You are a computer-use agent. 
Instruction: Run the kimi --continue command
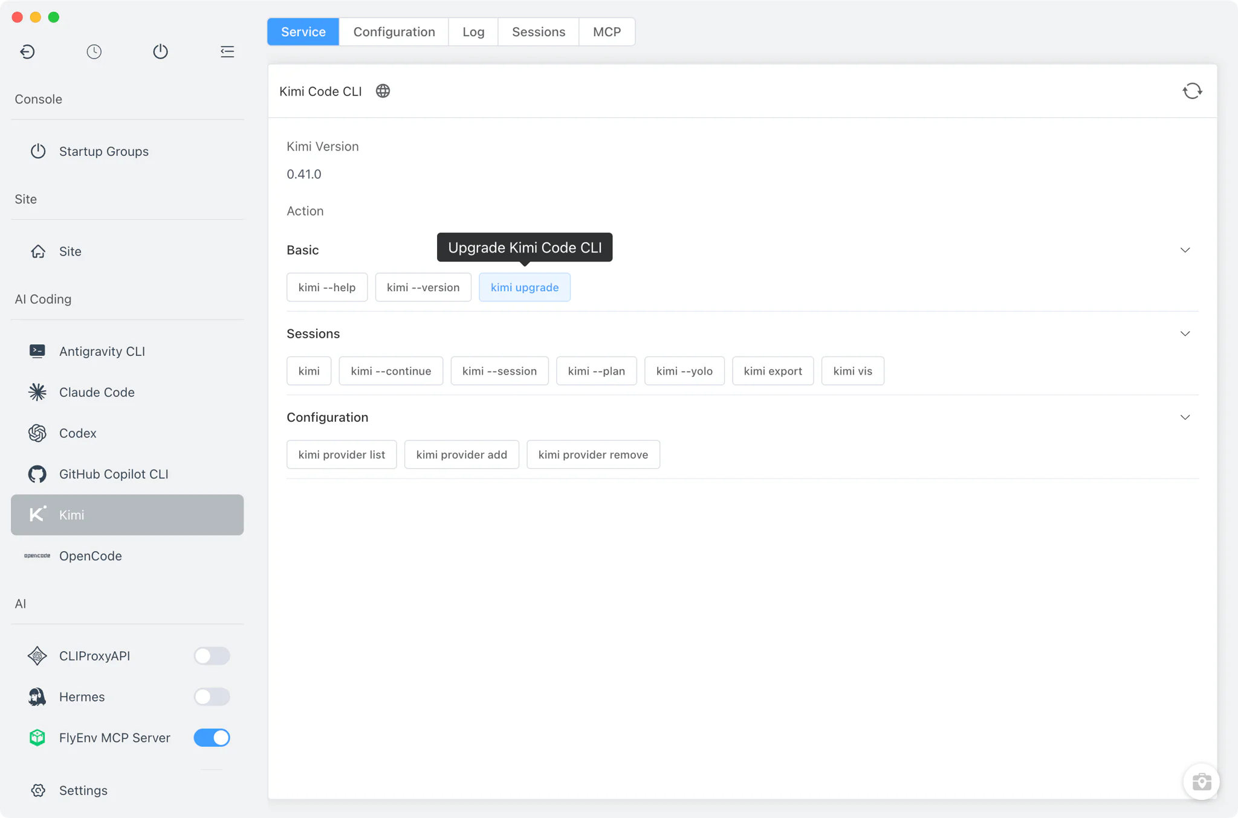tap(391, 371)
